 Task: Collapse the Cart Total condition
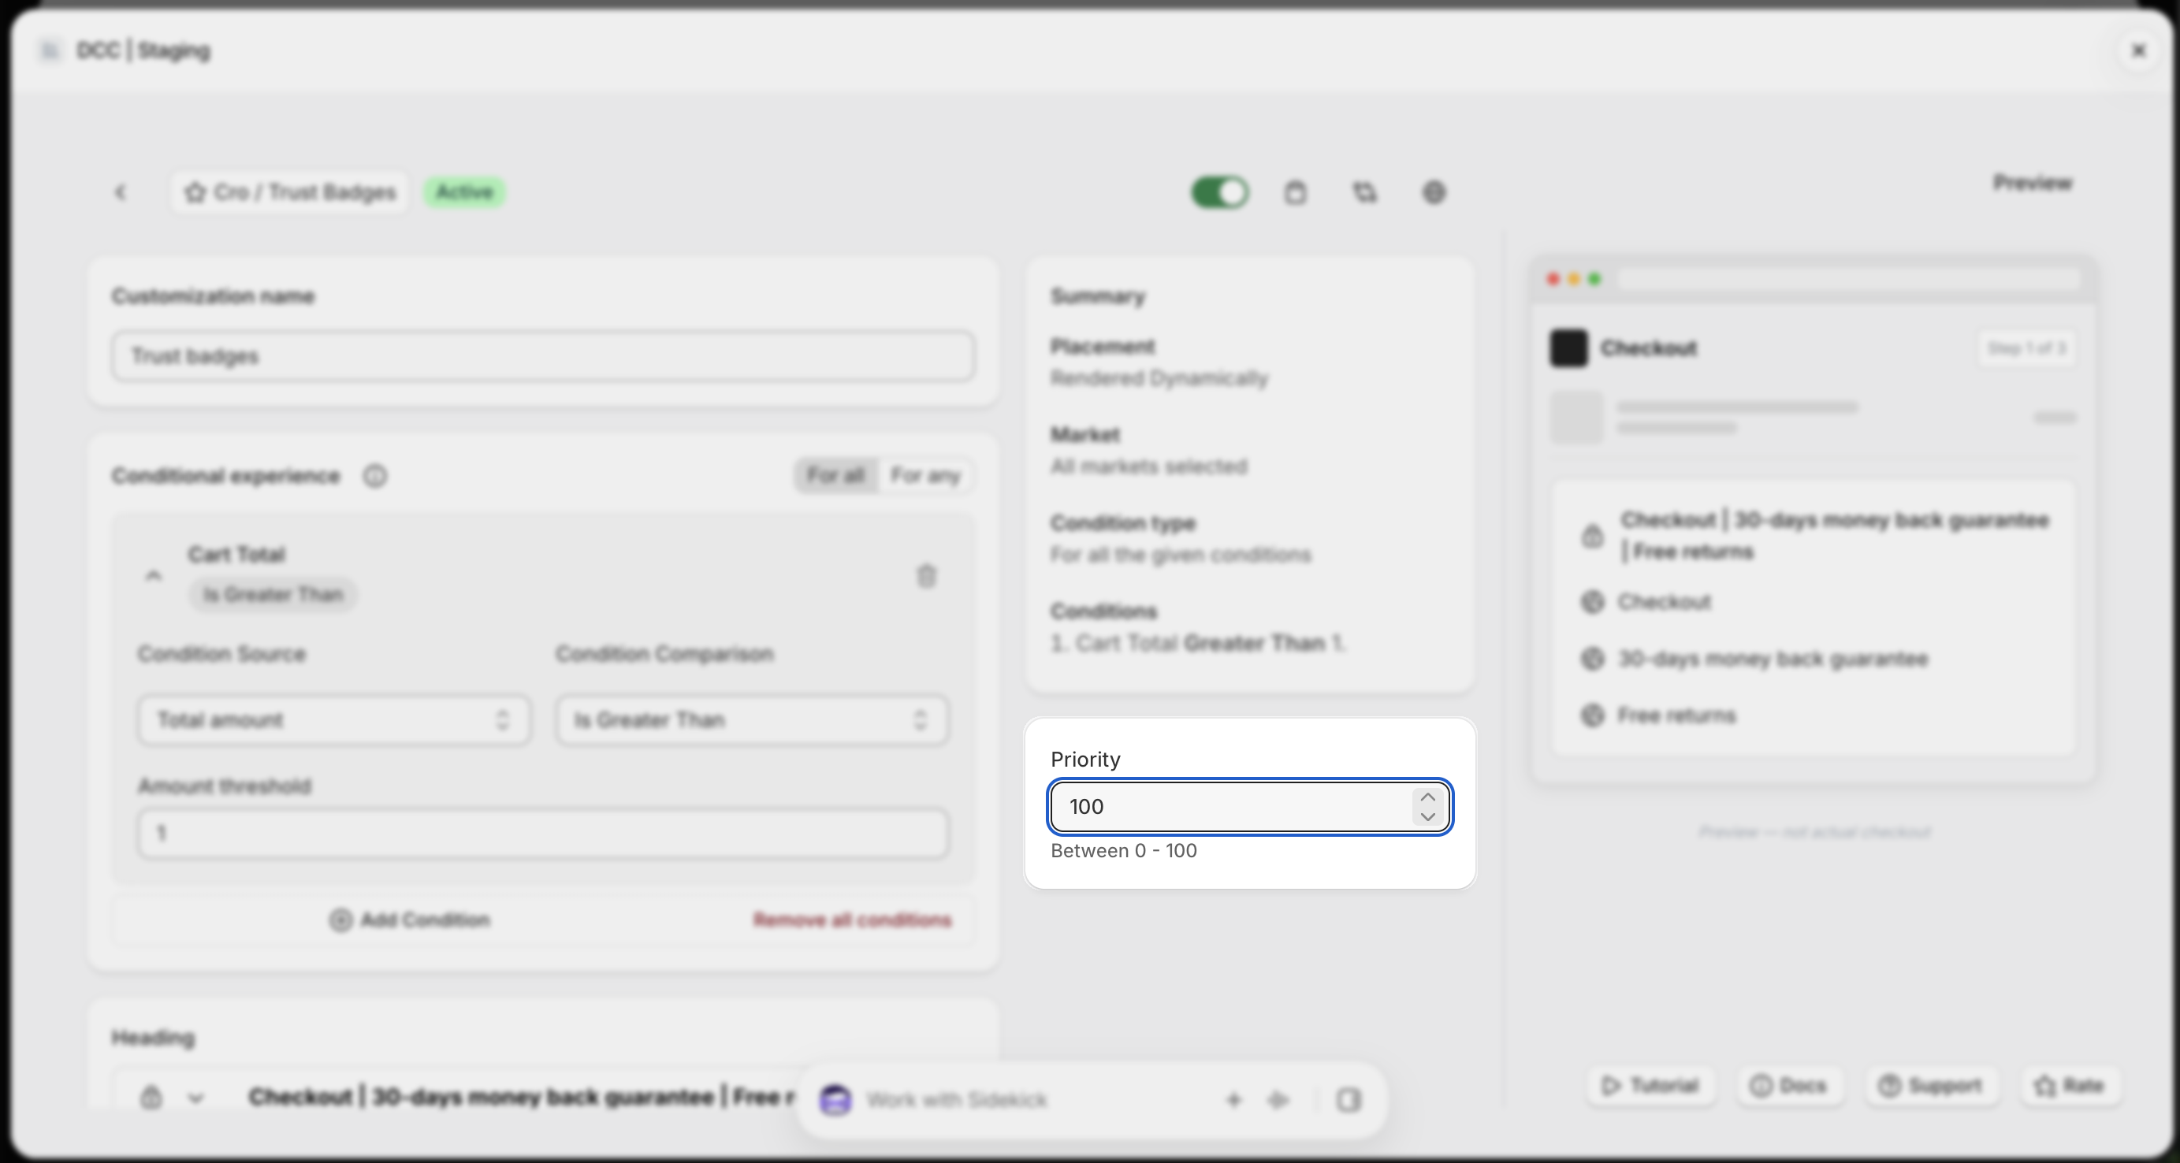coord(153,576)
